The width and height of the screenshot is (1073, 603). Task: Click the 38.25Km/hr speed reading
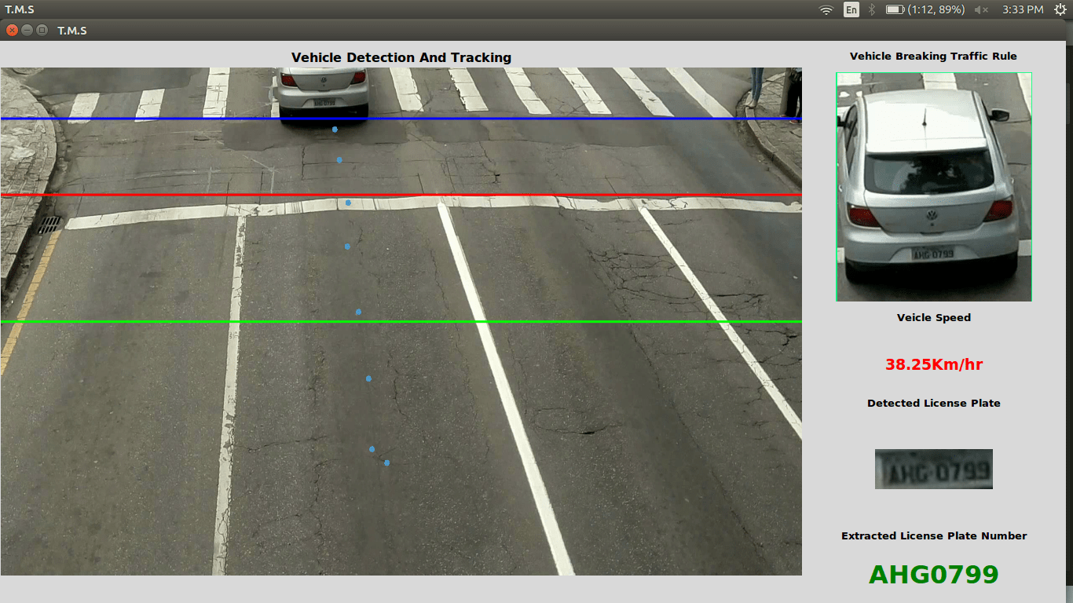pyautogui.click(x=933, y=364)
